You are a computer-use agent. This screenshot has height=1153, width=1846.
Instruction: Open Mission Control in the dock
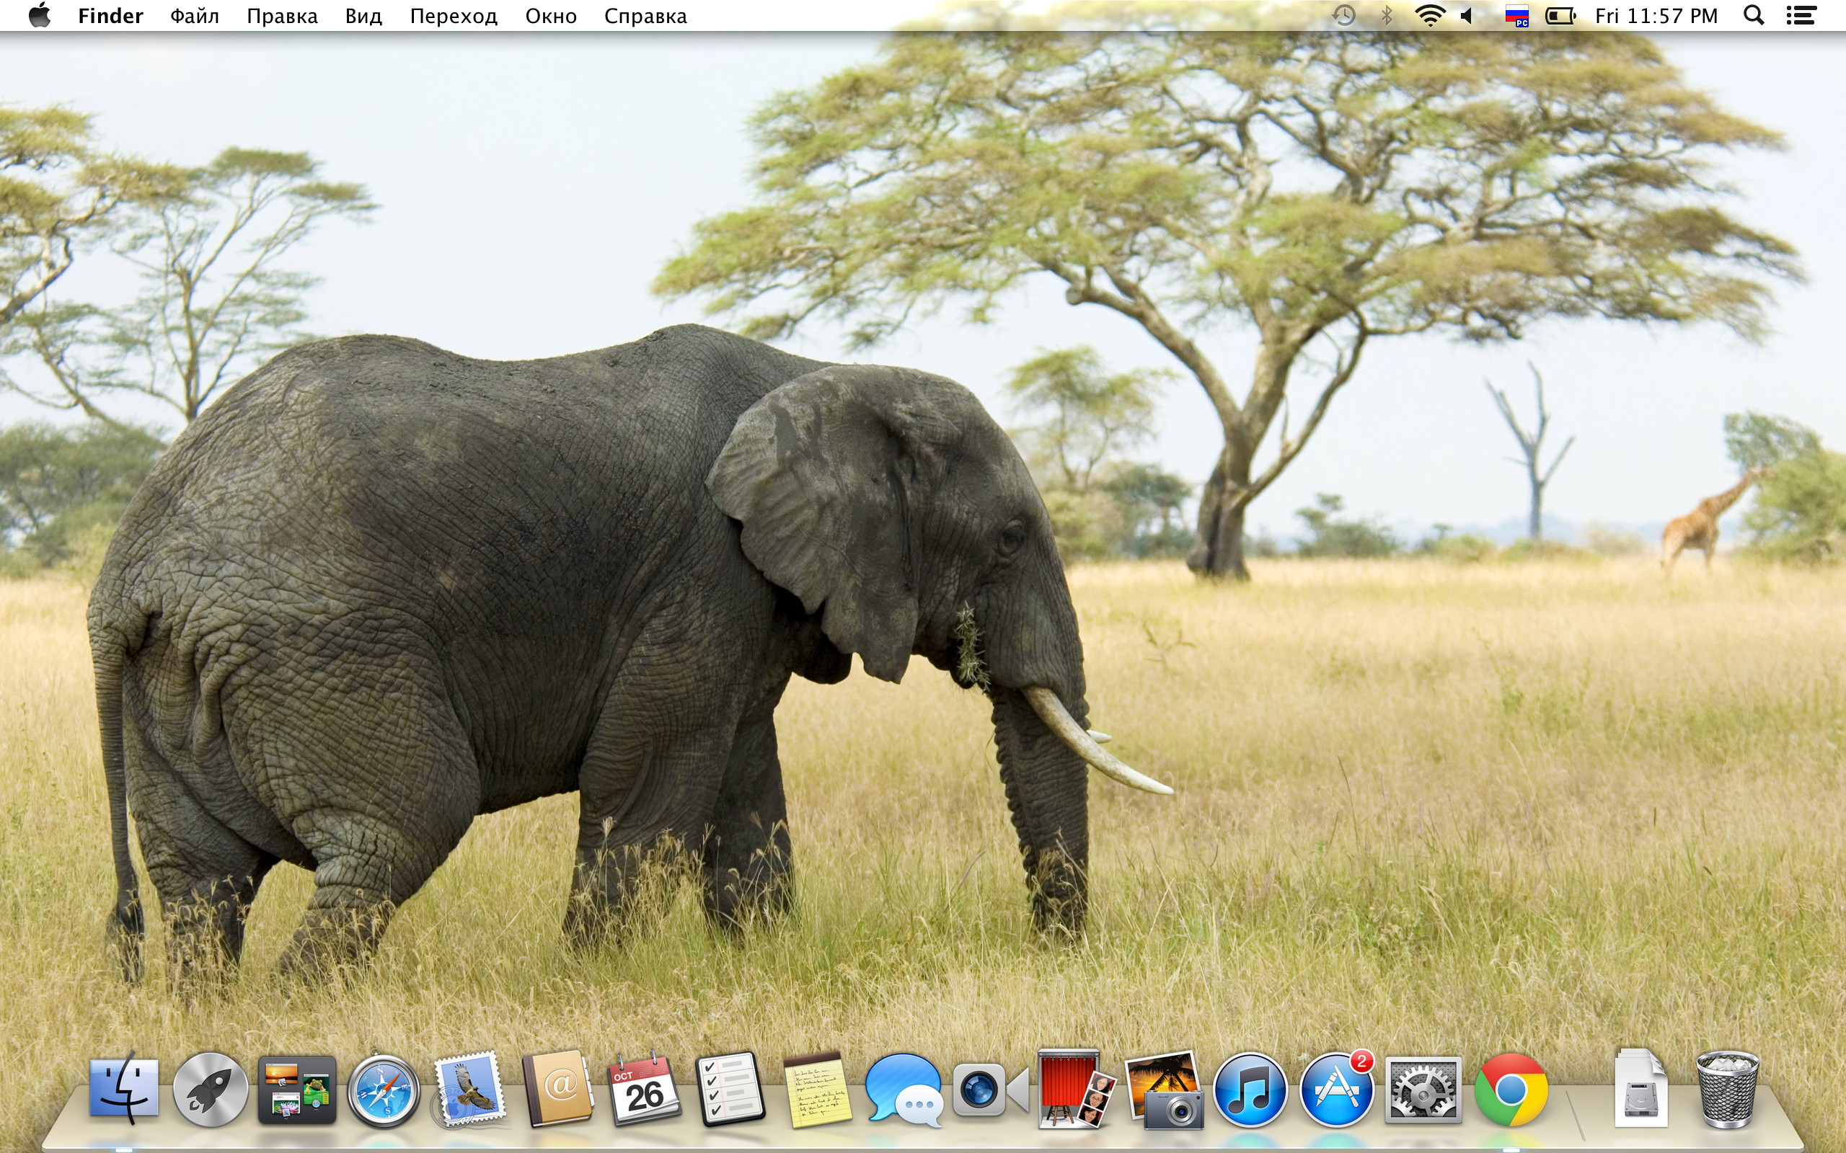click(297, 1090)
